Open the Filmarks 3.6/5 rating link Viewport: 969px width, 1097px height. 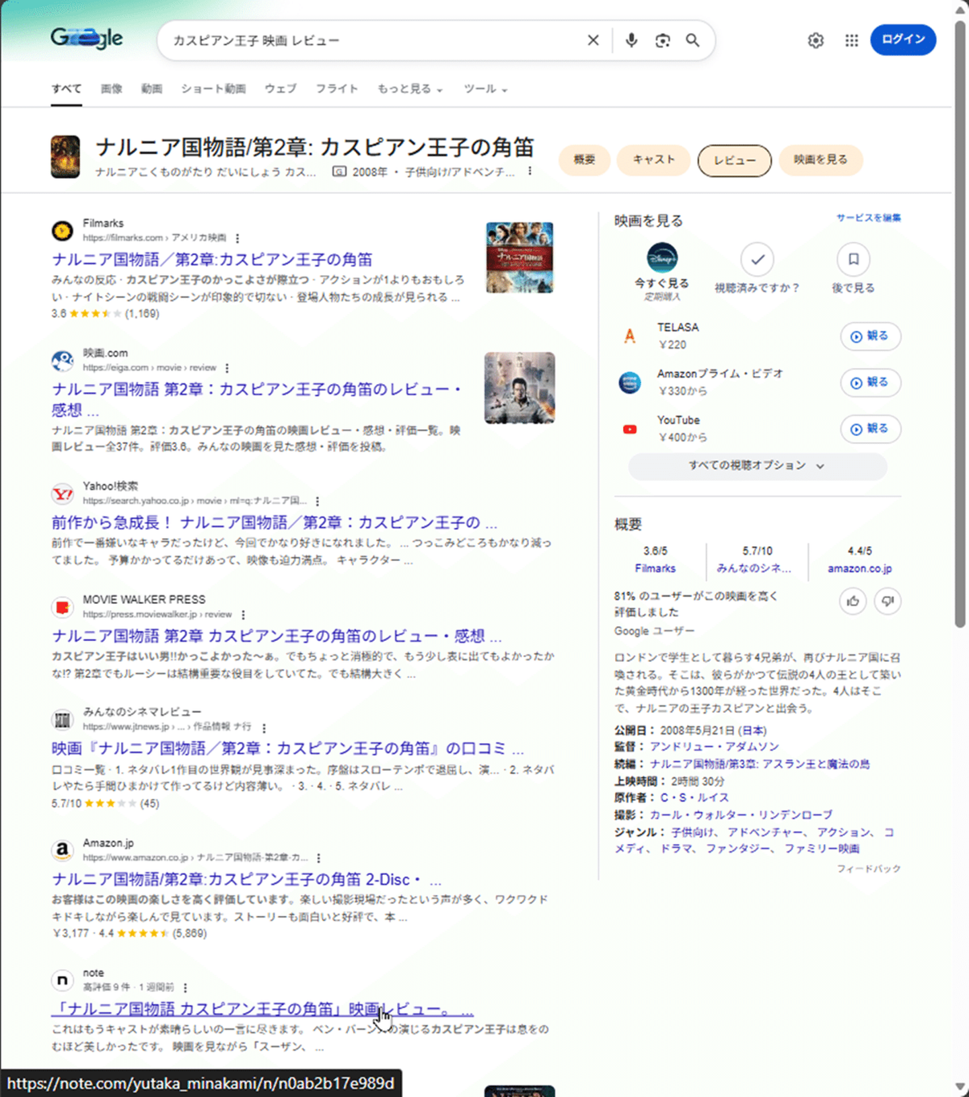coord(655,560)
